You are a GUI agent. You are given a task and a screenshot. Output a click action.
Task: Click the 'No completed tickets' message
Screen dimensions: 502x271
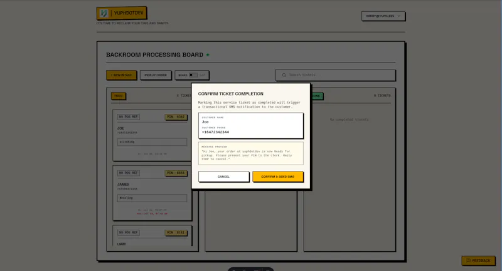coord(350,120)
